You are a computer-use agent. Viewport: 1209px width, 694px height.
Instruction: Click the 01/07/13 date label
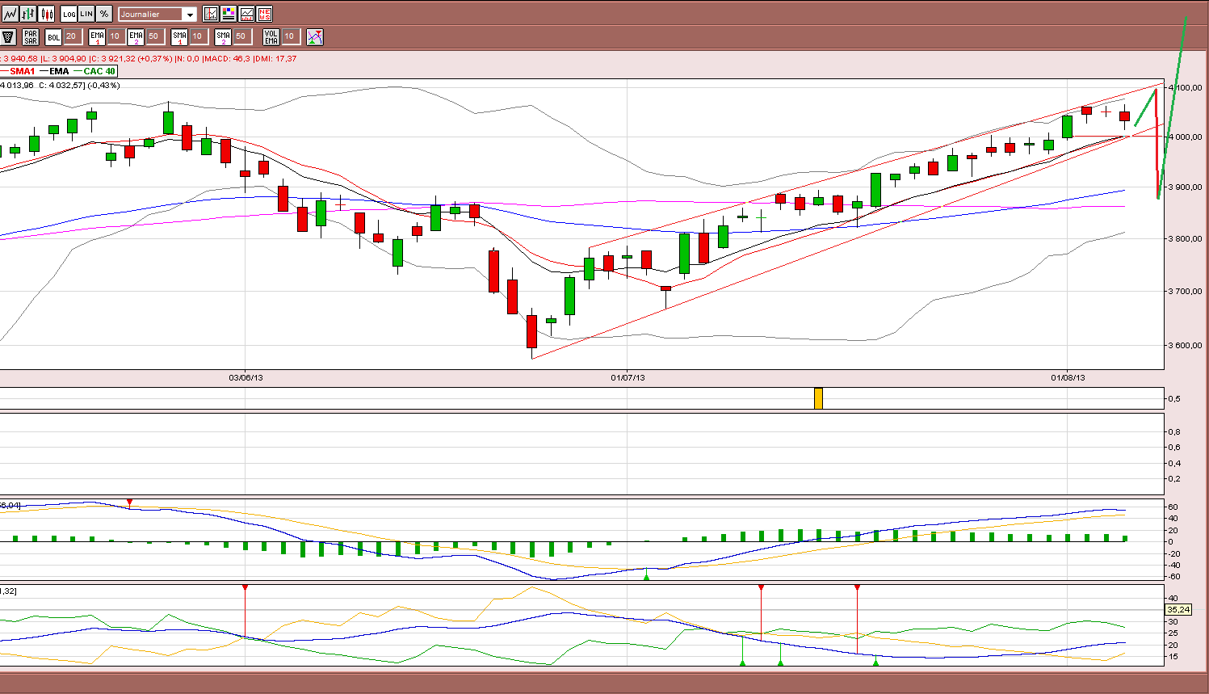pos(627,377)
